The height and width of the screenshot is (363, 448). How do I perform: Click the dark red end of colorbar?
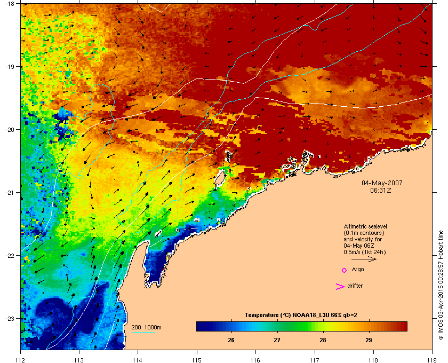(403, 326)
